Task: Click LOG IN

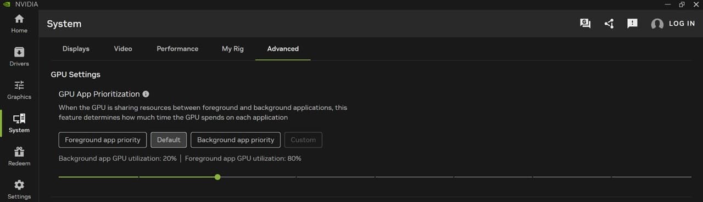Action: tap(682, 24)
